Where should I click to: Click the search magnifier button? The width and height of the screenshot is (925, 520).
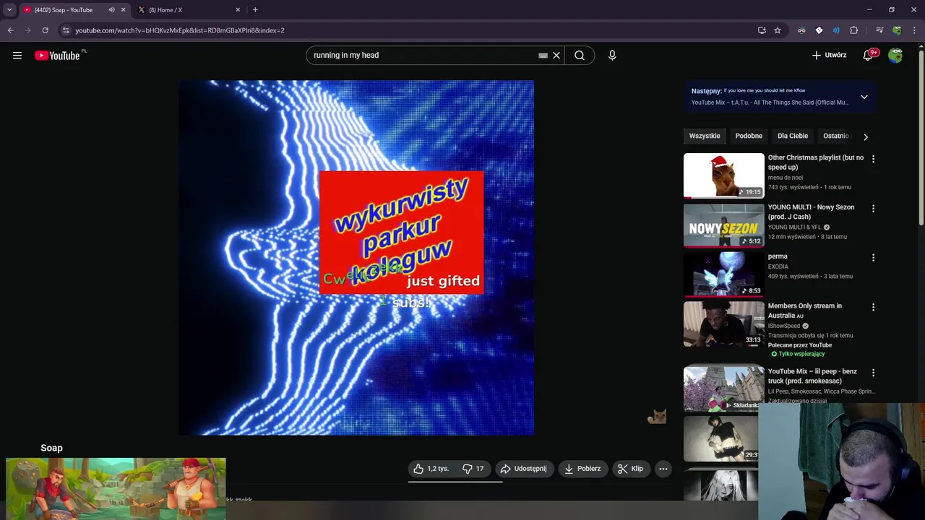[580, 56]
